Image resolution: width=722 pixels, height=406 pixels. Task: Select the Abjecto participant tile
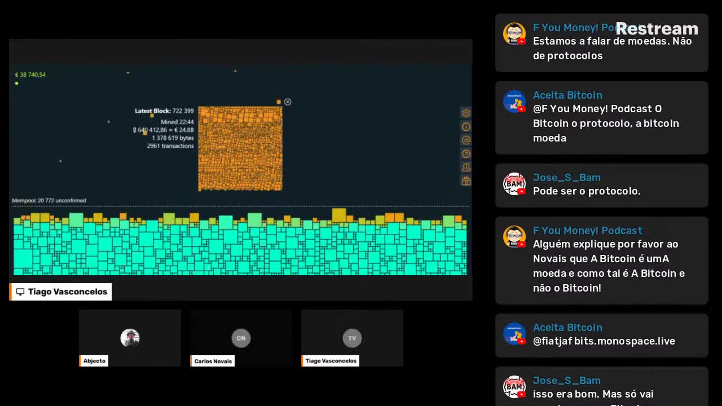(130, 338)
